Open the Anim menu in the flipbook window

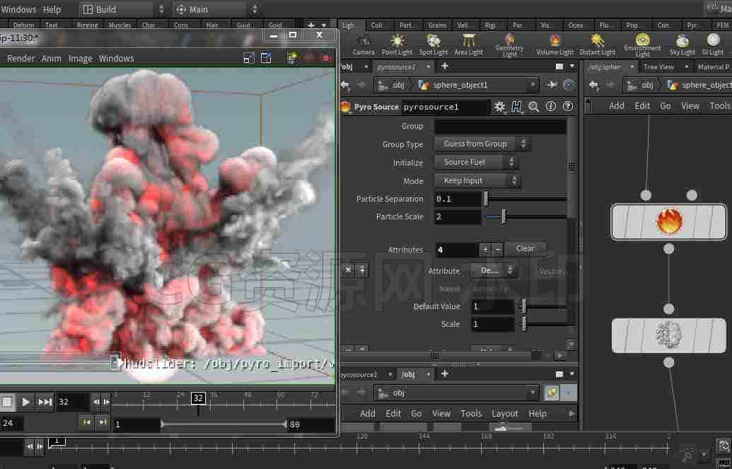(x=52, y=59)
